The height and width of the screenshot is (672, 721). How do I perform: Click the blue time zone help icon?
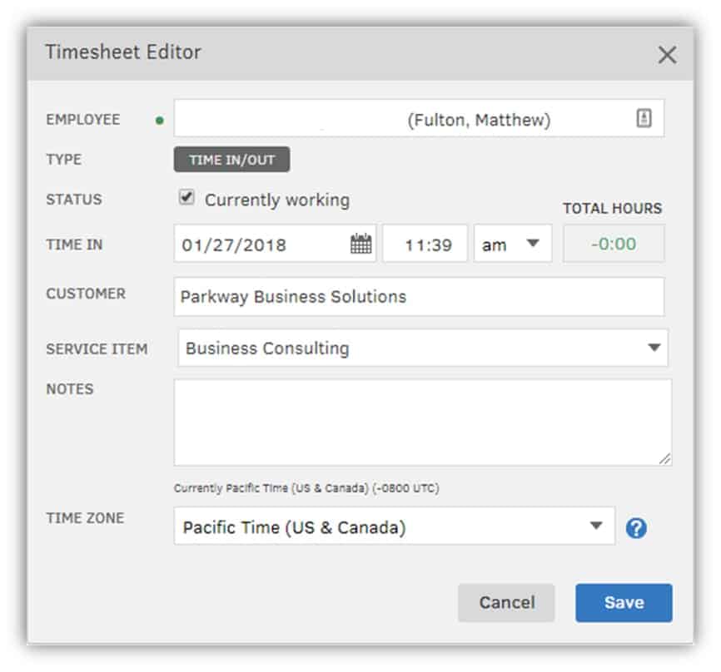pos(636,528)
